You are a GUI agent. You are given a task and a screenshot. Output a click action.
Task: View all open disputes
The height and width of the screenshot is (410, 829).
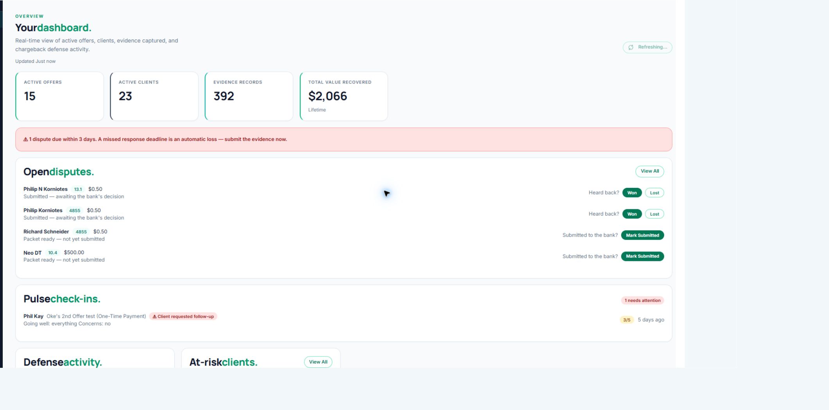[650, 171]
